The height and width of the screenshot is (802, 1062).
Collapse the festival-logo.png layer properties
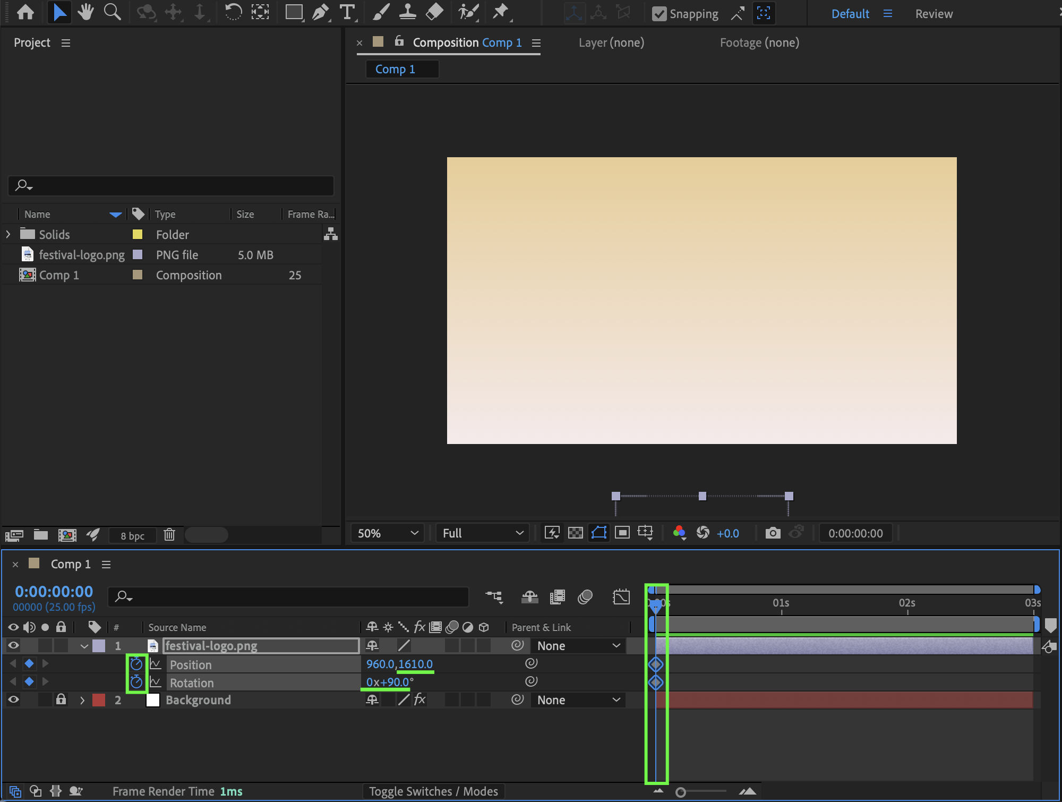point(84,646)
